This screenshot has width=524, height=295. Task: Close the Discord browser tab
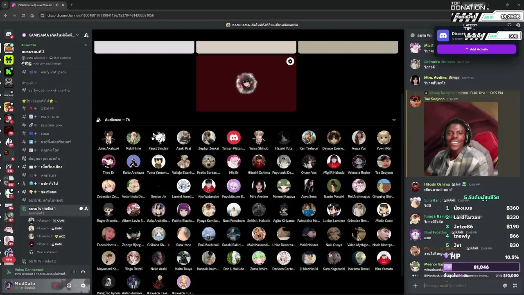[63, 5]
